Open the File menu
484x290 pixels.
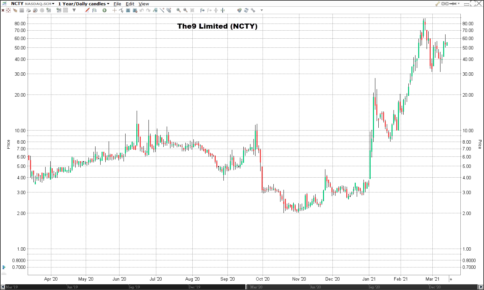click(x=117, y=4)
